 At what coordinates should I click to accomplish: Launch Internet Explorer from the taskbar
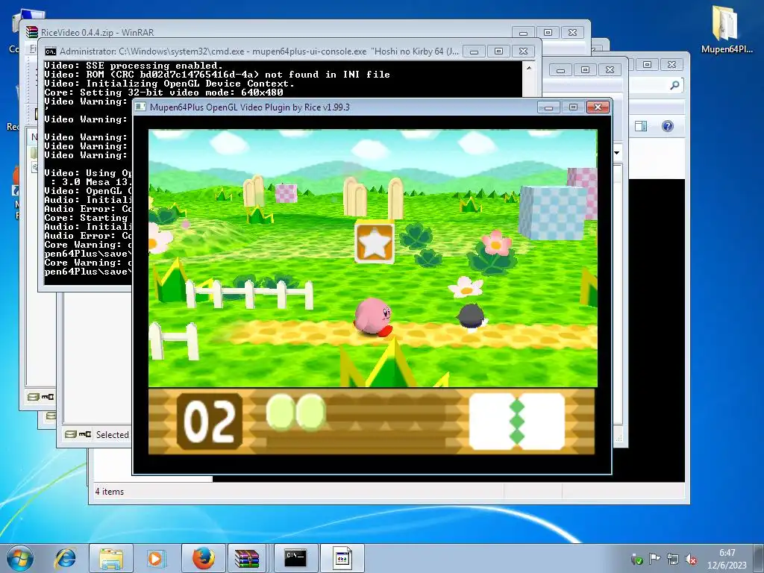point(66,558)
